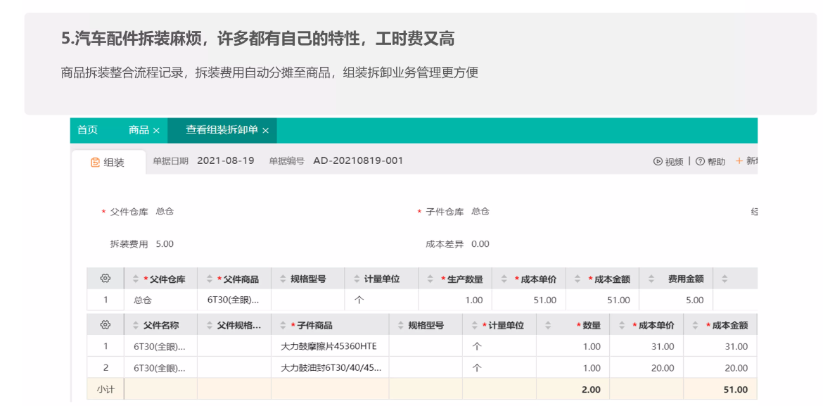The width and height of the screenshot is (823, 406).
Task: Sort child table 数量 column arrows
Action: [548, 325]
